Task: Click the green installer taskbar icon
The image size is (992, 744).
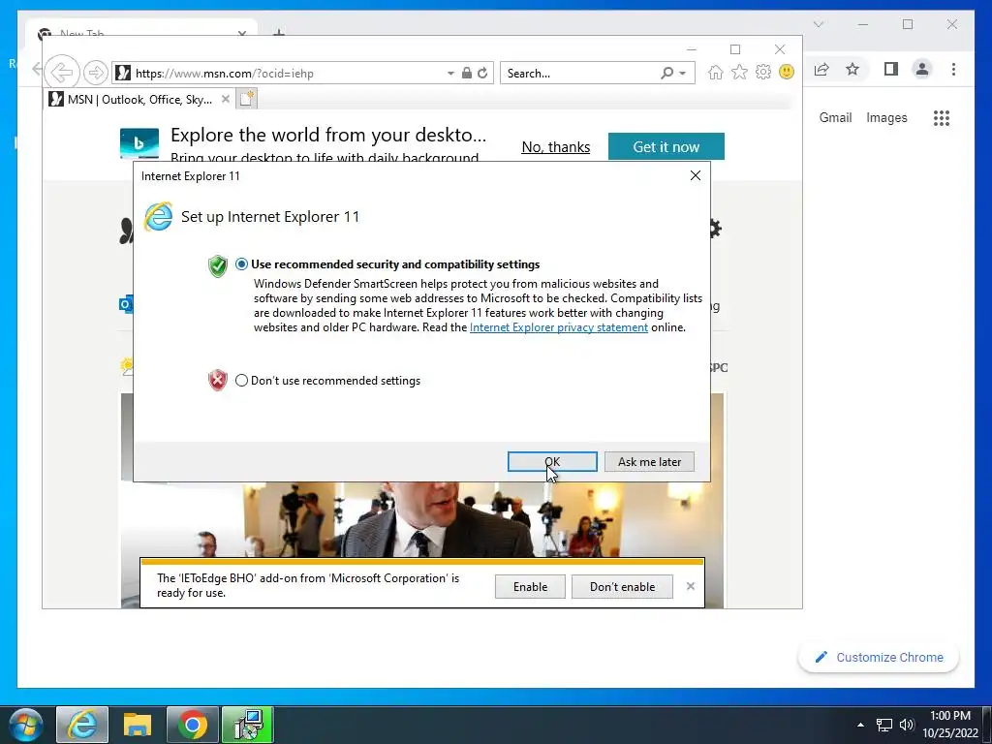Action: pos(247,725)
